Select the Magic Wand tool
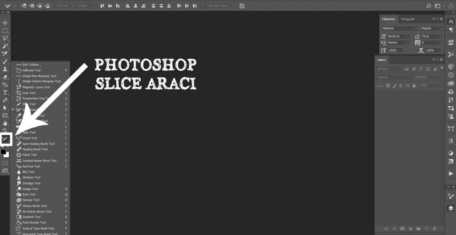456x235 pixels. pyautogui.click(x=5, y=46)
